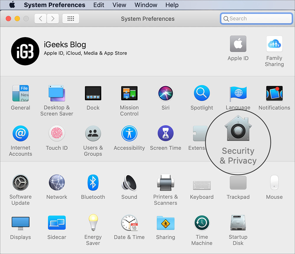
Task: Open Time Machine preferences
Action: pos(202,223)
